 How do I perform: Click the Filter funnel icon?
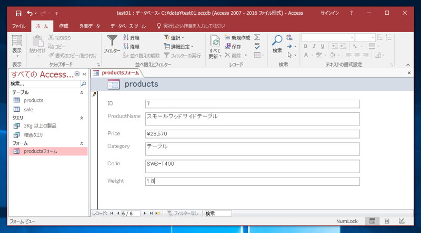(x=112, y=40)
